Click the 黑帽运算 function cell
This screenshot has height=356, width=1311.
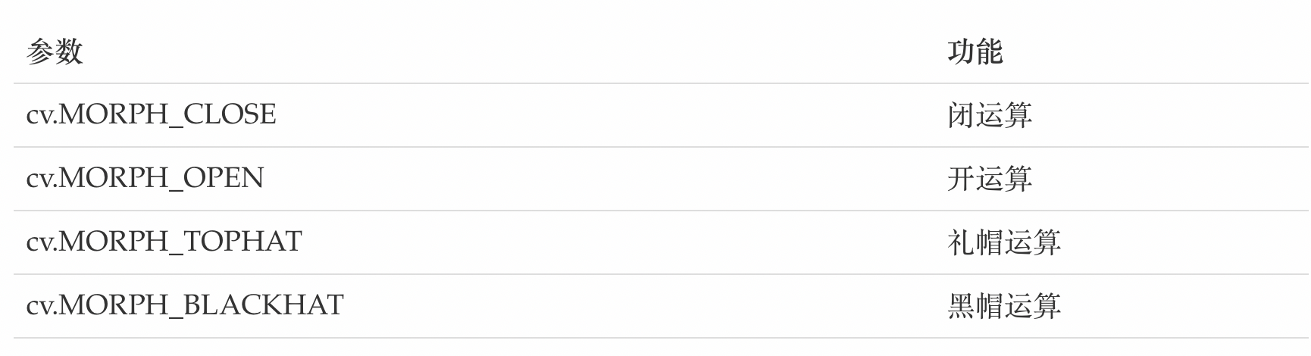[1003, 307]
